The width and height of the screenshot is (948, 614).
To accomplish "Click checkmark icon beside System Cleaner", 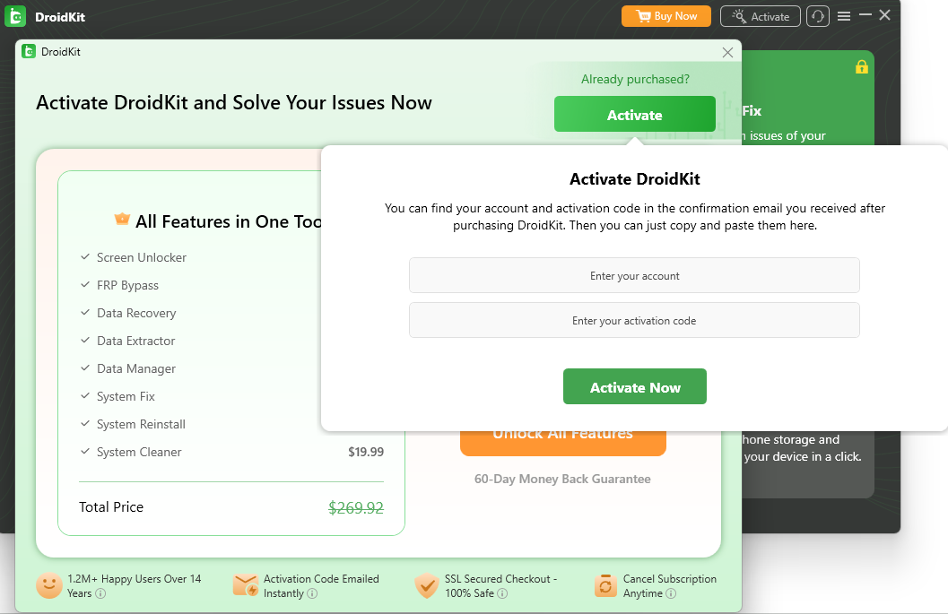I will (85, 452).
